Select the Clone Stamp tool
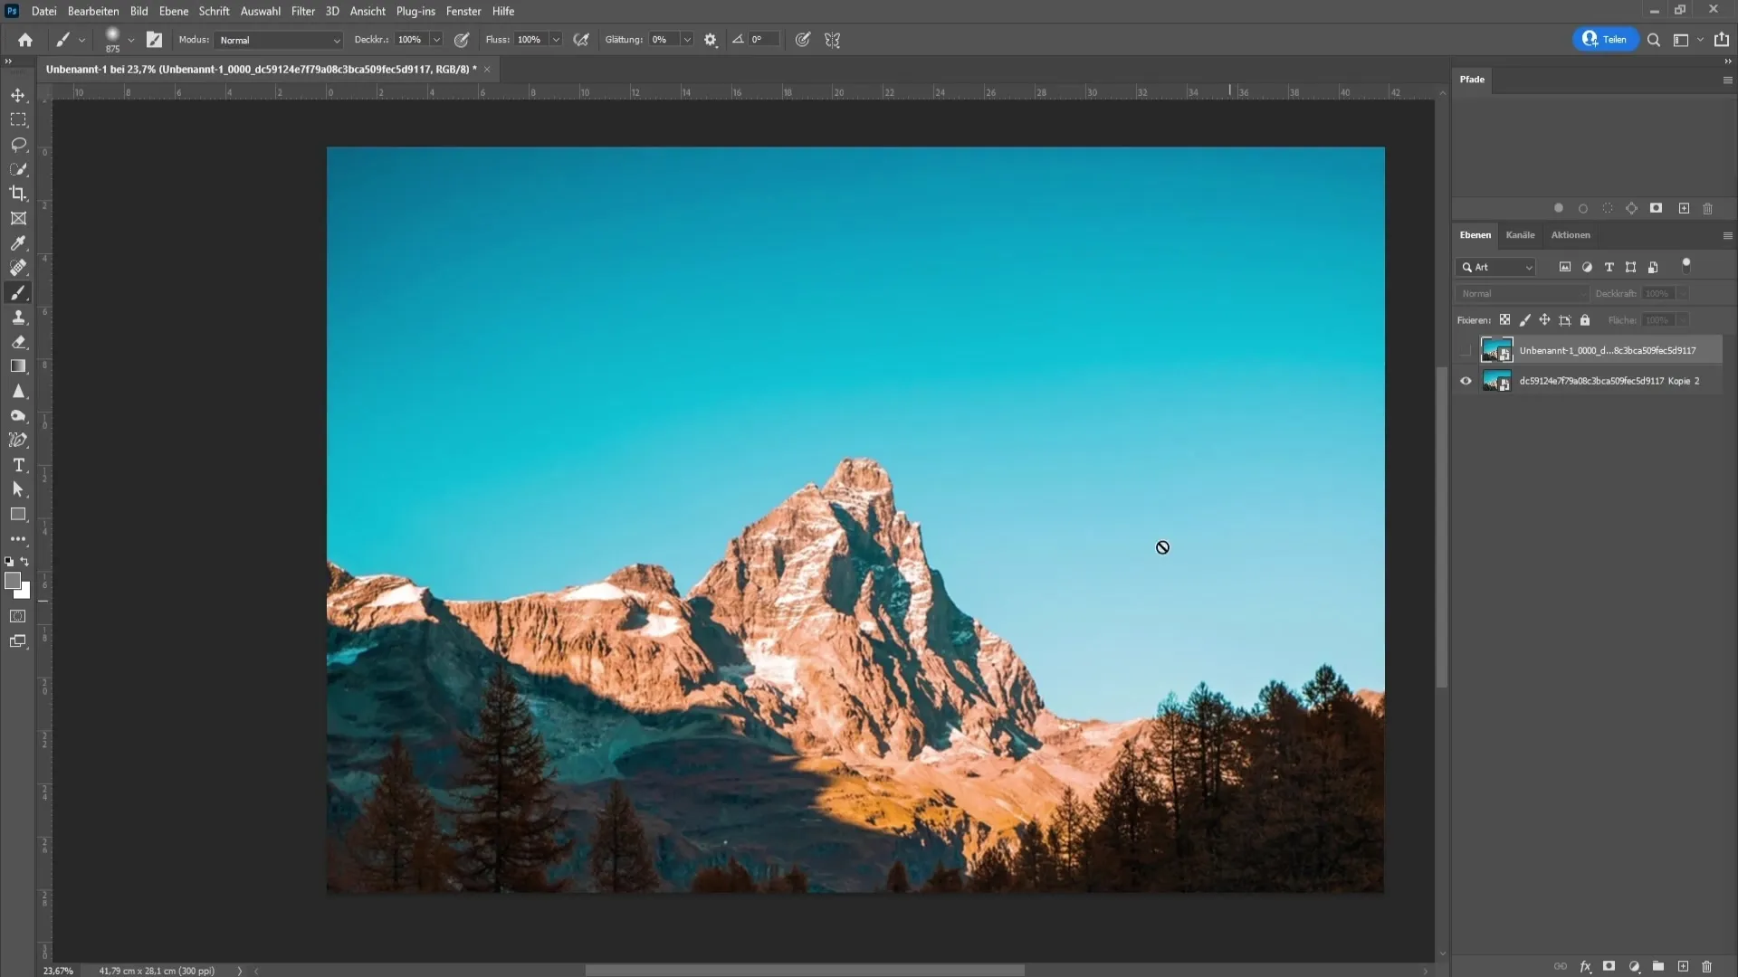The image size is (1738, 977). 18,316
